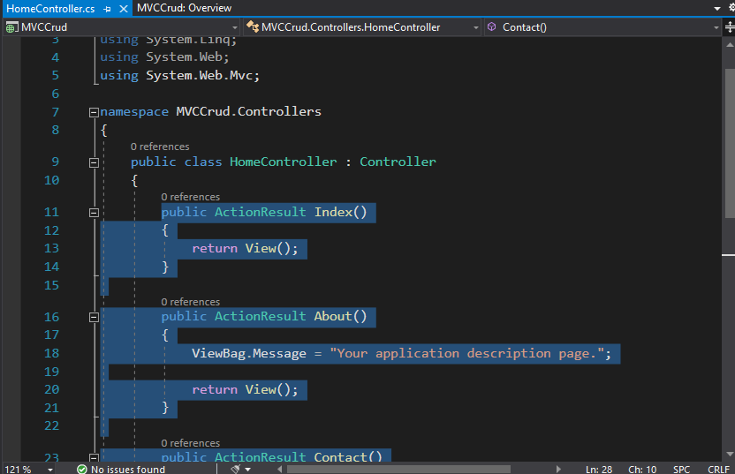Click the code cleanup broom icon
The height and width of the screenshot is (474, 735).
pyautogui.click(x=235, y=469)
